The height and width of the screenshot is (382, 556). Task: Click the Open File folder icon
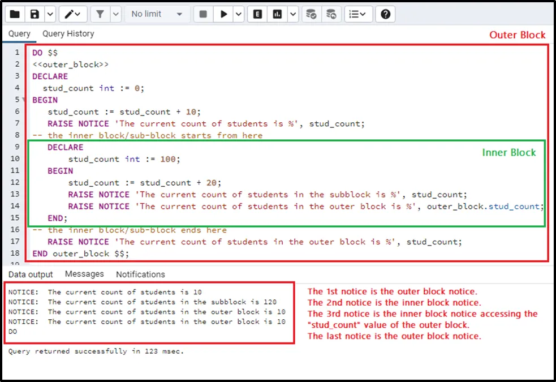click(x=15, y=14)
